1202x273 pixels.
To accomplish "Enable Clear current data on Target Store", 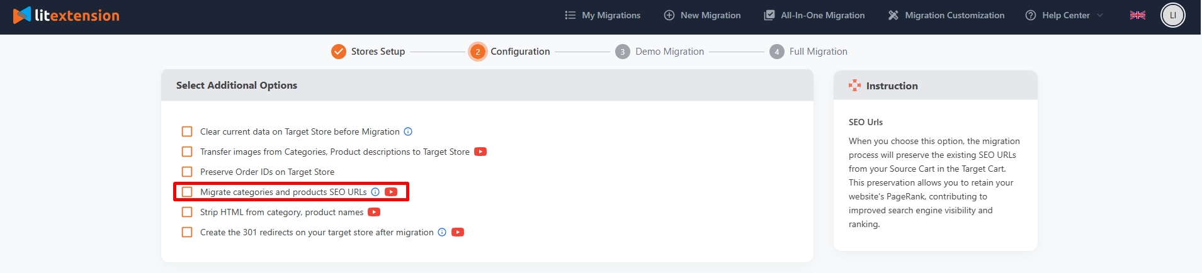I will point(187,131).
